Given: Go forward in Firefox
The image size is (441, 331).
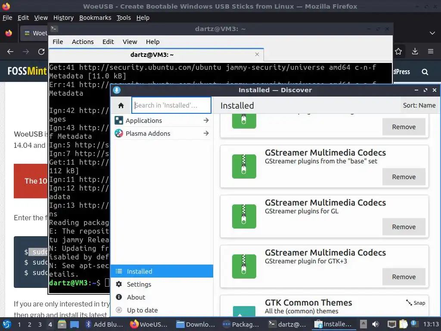Looking at the screenshot, I should pos(26,52).
